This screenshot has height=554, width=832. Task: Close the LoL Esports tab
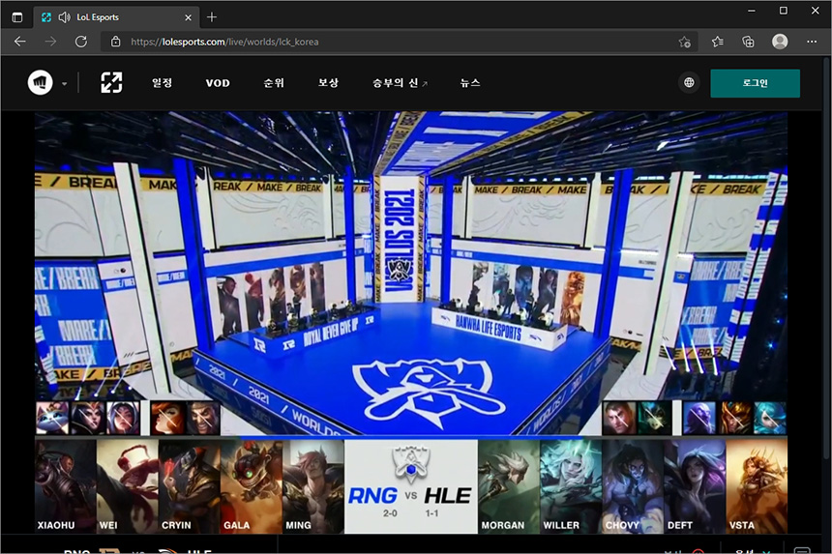(x=188, y=17)
